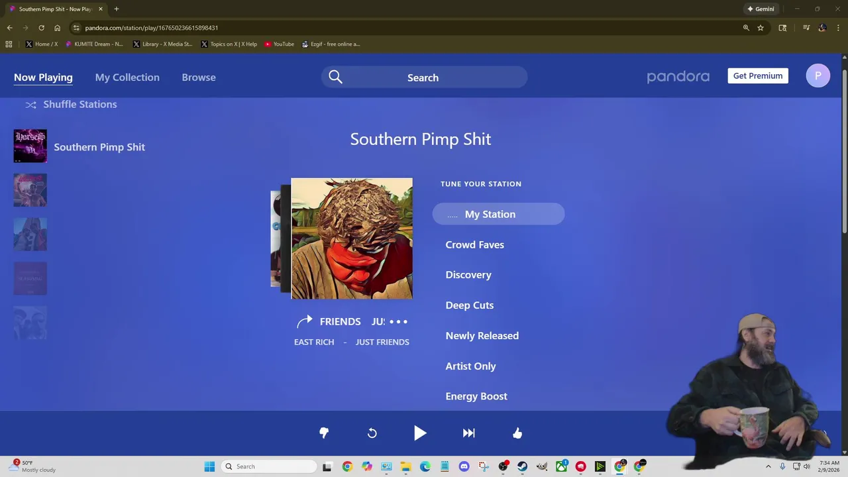The height and width of the screenshot is (477, 848).
Task: Click the FRIENDS song title
Action: tap(341, 321)
